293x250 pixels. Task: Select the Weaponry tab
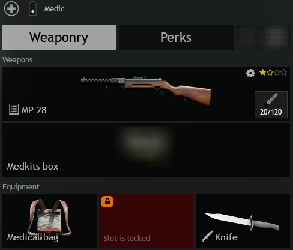[59, 37]
